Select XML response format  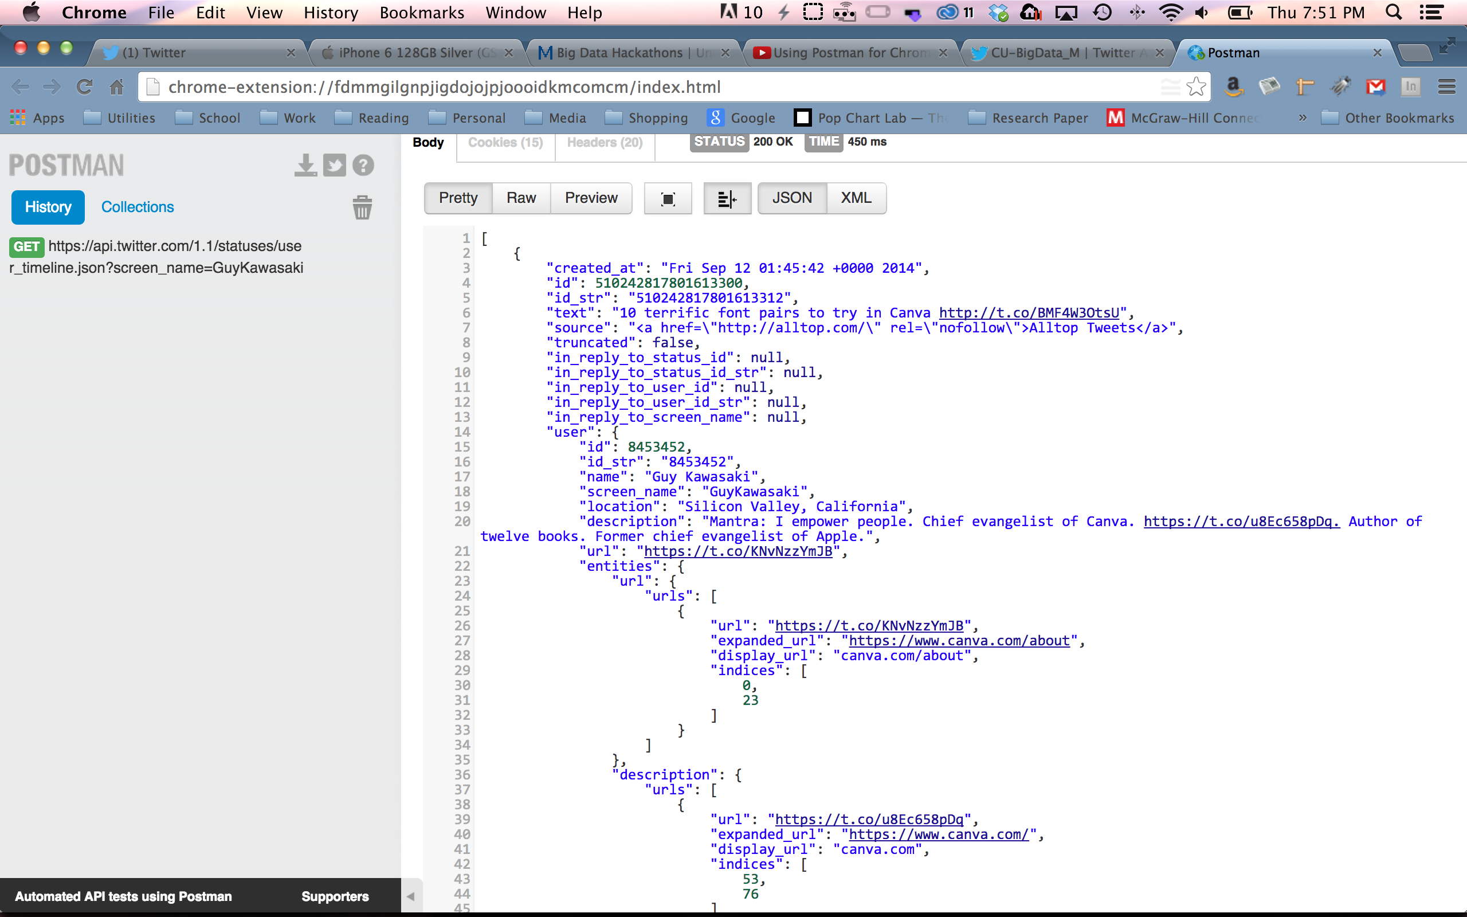point(856,198)
